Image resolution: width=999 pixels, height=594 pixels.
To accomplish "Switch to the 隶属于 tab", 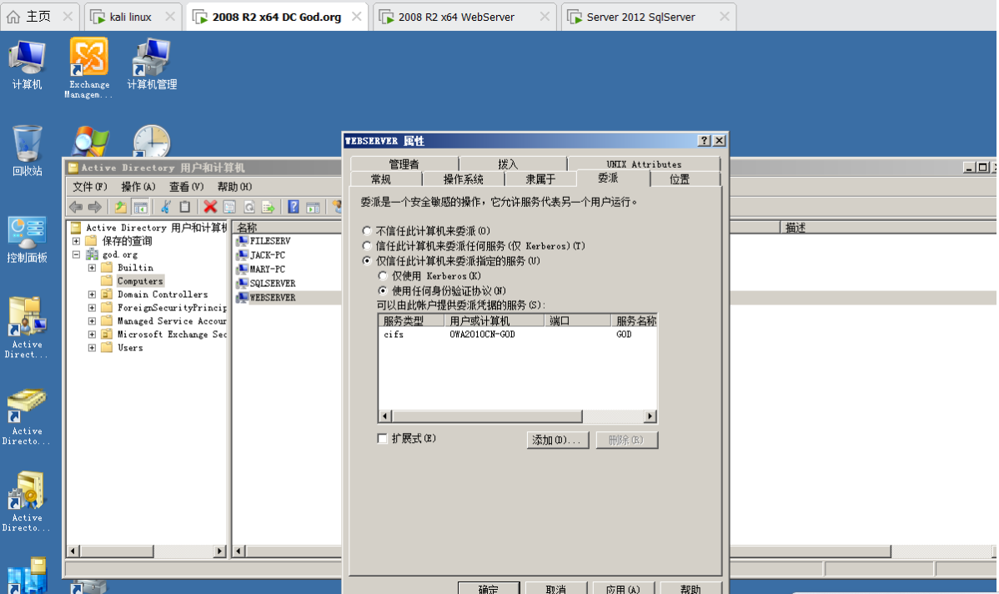I will (540, 179).
